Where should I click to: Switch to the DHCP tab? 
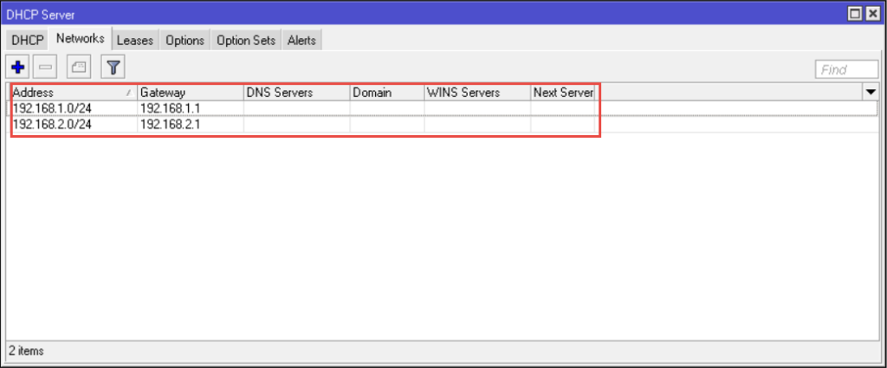[x=27, y=41]
